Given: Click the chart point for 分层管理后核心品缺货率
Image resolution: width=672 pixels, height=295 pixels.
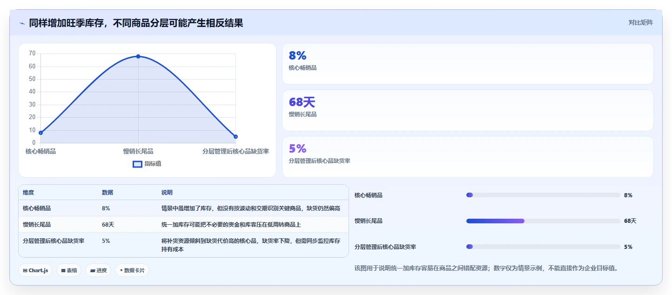Looking at the screenshot, I should click(235, 136).
